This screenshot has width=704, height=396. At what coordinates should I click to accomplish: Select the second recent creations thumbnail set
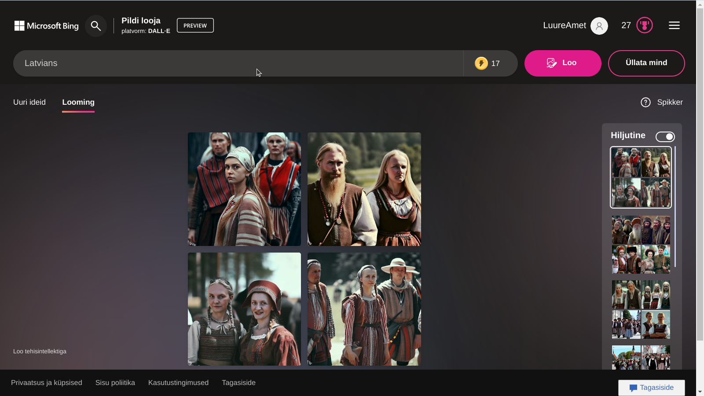tap(641, 245)
